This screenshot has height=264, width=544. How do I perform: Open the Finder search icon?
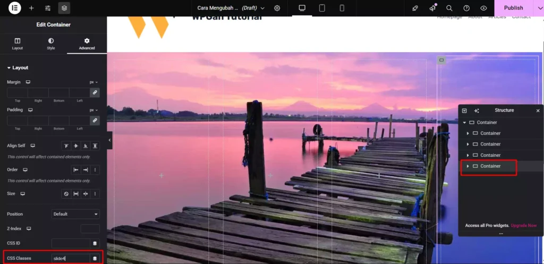pyautogui.click(x=449, y=8)
